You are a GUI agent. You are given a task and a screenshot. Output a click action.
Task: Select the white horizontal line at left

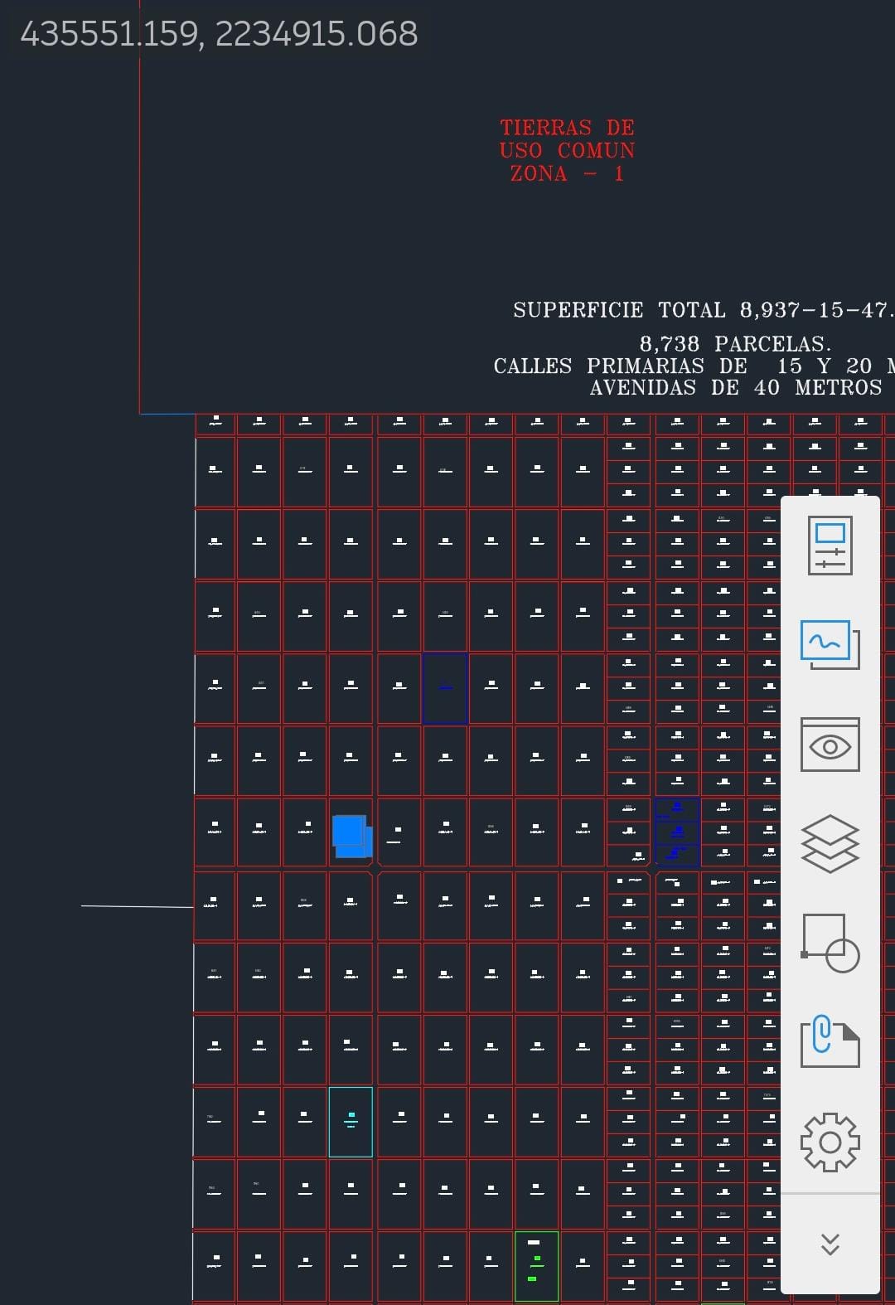point(137,906)
